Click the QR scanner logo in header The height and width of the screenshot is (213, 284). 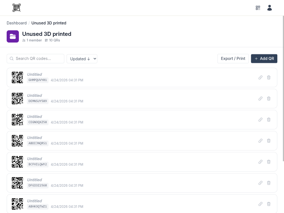coord(17,8)
